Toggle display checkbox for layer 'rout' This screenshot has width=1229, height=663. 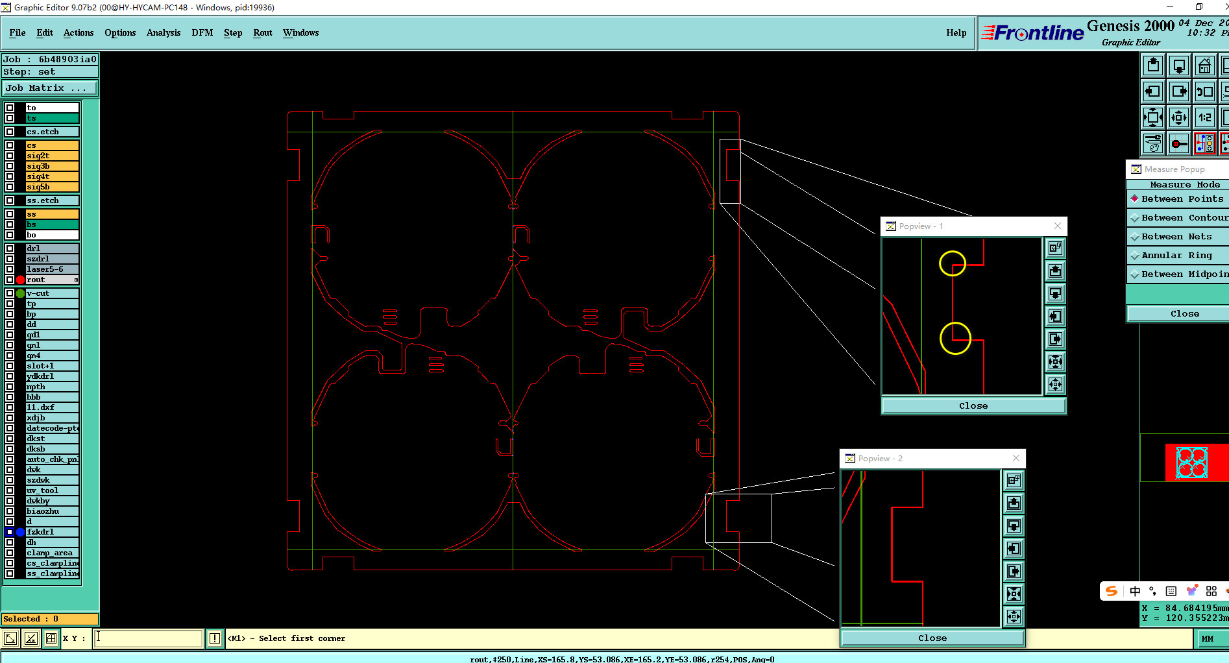10,280
